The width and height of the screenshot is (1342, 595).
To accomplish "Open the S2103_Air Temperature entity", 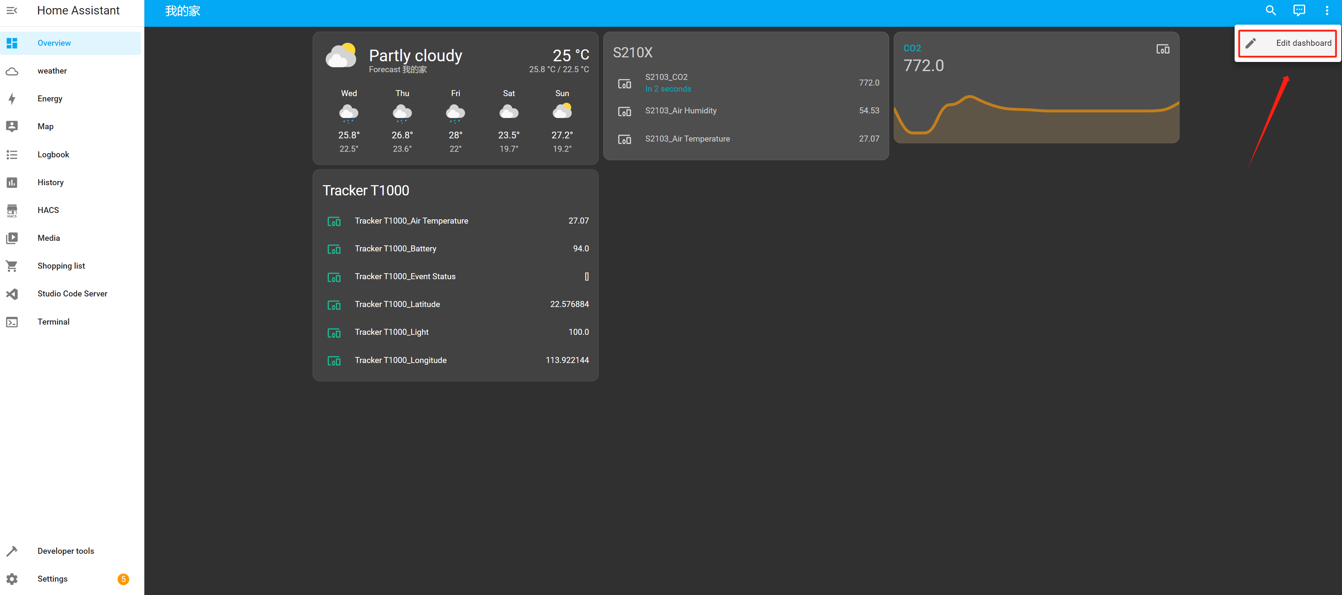I will pyautogui.click(x=746, y=139).
